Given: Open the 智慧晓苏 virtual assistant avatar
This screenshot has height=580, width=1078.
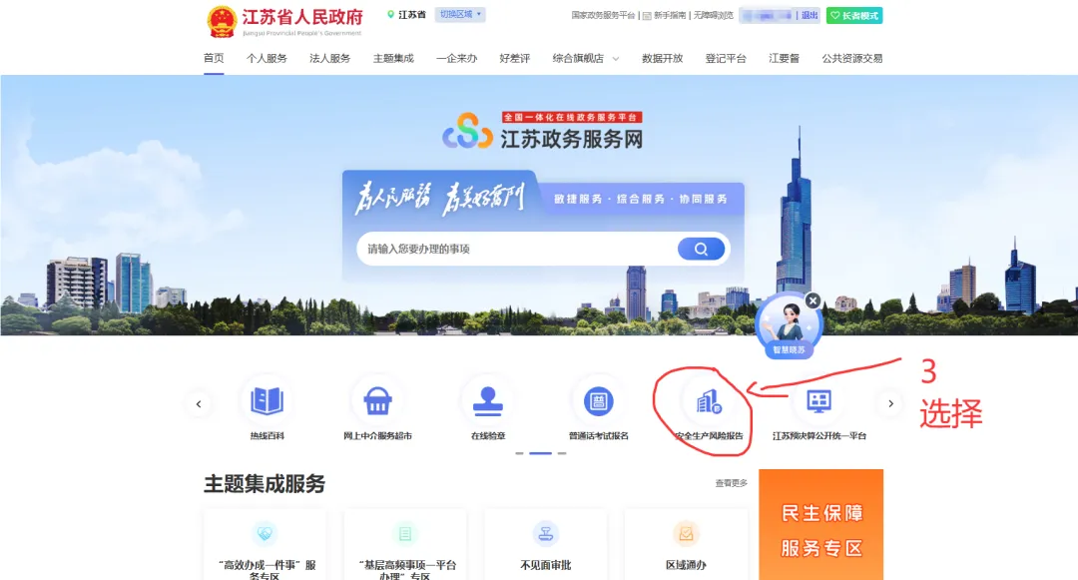Looking at the screenshot, I should click(789, 325).
